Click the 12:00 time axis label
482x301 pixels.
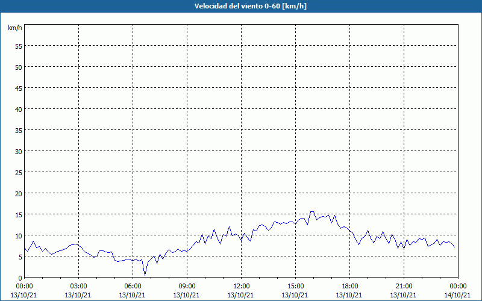pyautogui.click(x=242, y=287)
